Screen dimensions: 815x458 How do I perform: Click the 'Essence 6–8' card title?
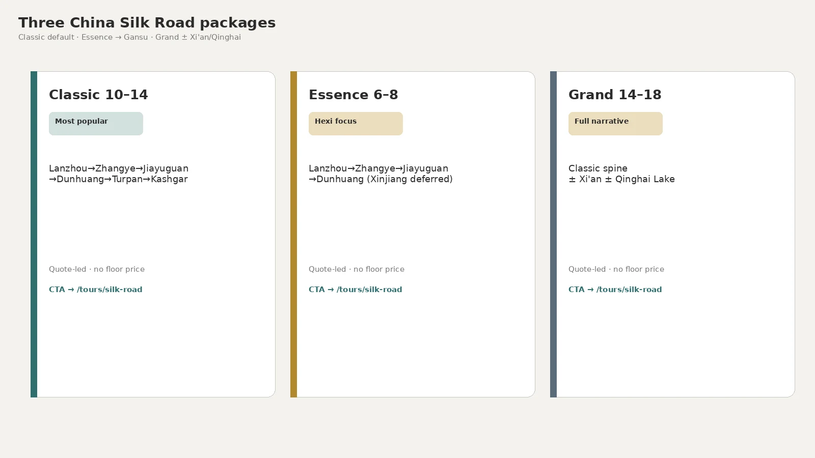(354, 95)
